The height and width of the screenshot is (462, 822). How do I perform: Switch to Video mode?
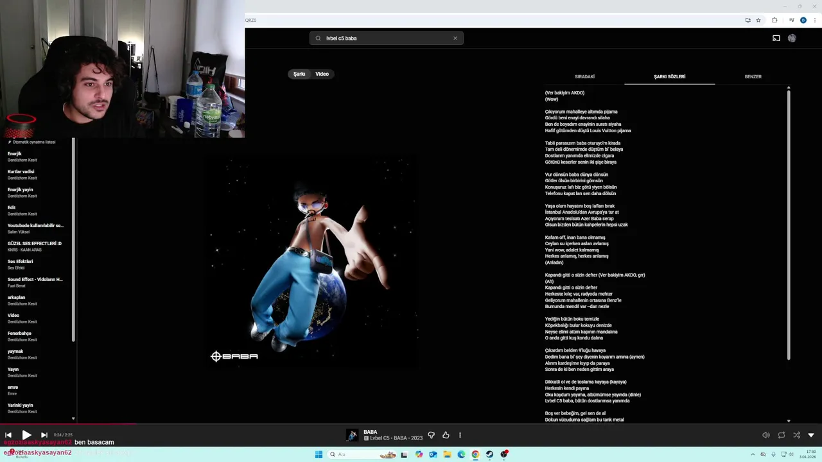click(x=322, y=74)
